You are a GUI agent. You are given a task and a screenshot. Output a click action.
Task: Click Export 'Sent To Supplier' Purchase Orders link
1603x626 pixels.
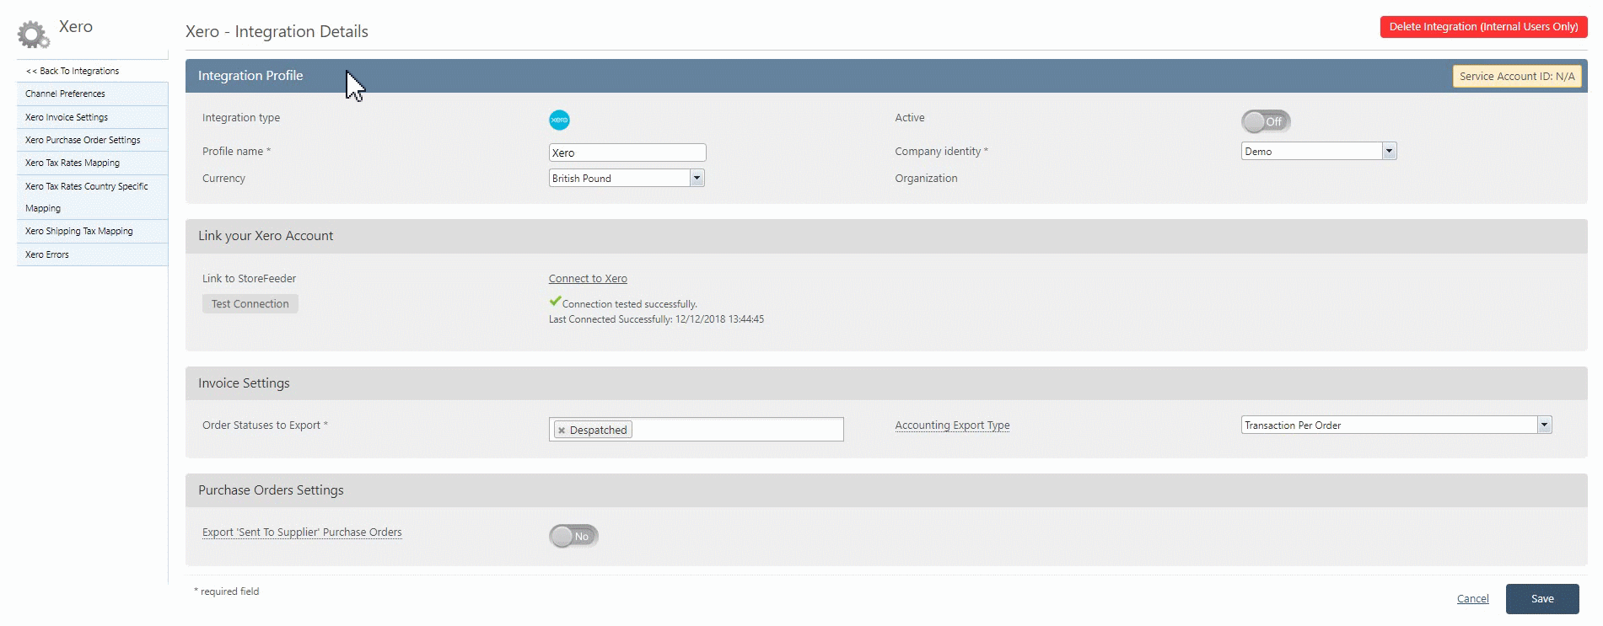302,532
